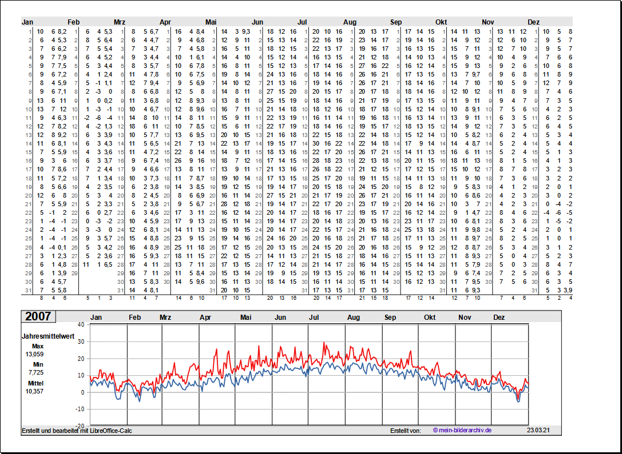622x454 pixels.
Task: Click the date 23.03.21 in footer
Action: (x=538, y=430)
